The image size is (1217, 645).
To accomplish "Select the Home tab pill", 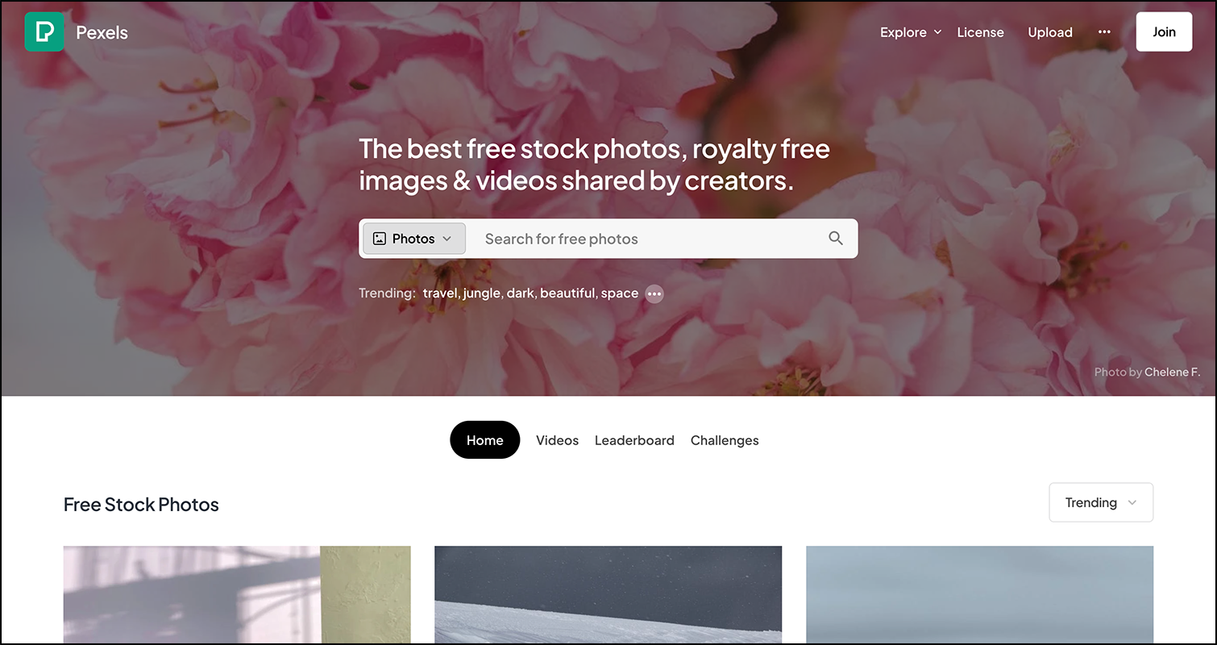I will (485, 440).
